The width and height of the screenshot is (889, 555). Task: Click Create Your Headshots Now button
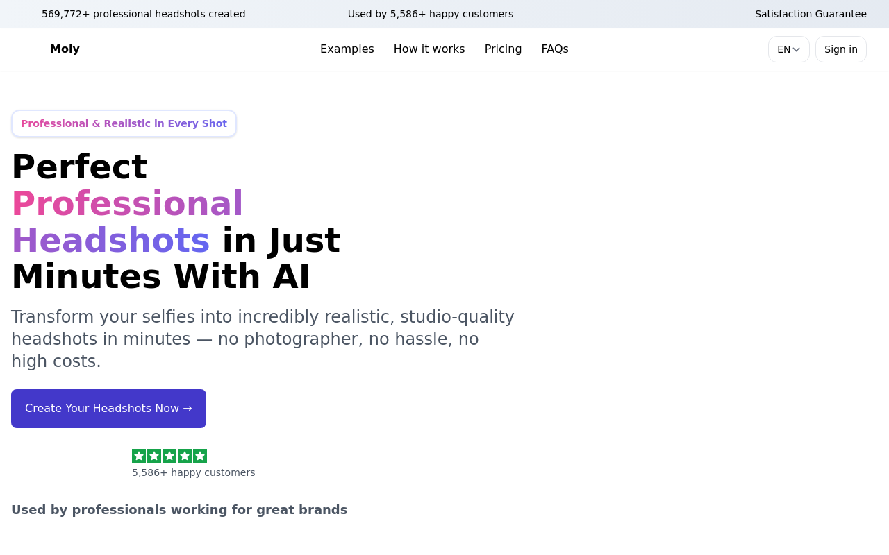108,409
